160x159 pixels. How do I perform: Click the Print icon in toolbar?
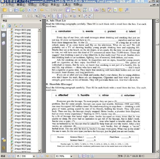(x=16, y=10)
